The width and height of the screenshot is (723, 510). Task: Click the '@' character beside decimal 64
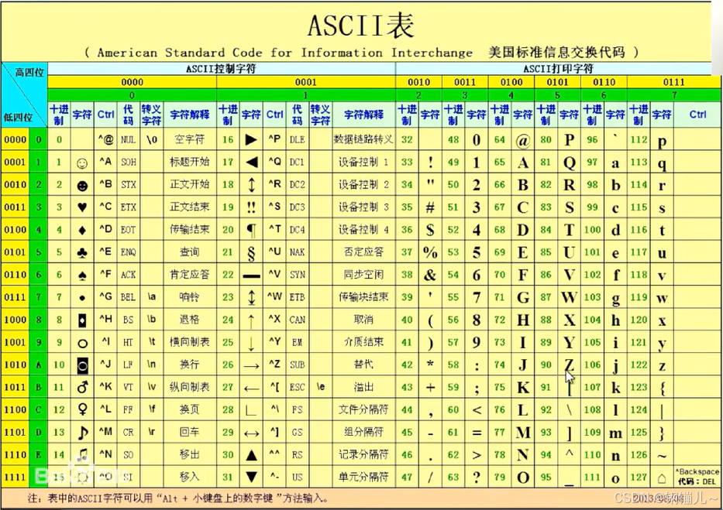(x=523, y=140)
